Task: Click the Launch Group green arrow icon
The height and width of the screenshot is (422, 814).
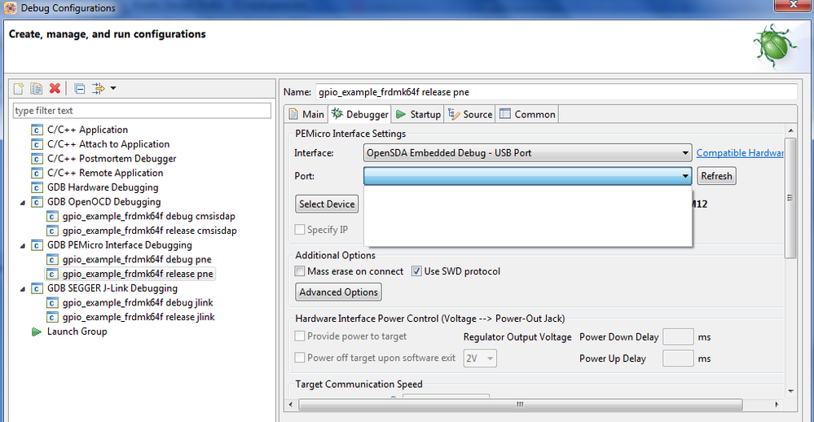Action: (x=37, y=332)
